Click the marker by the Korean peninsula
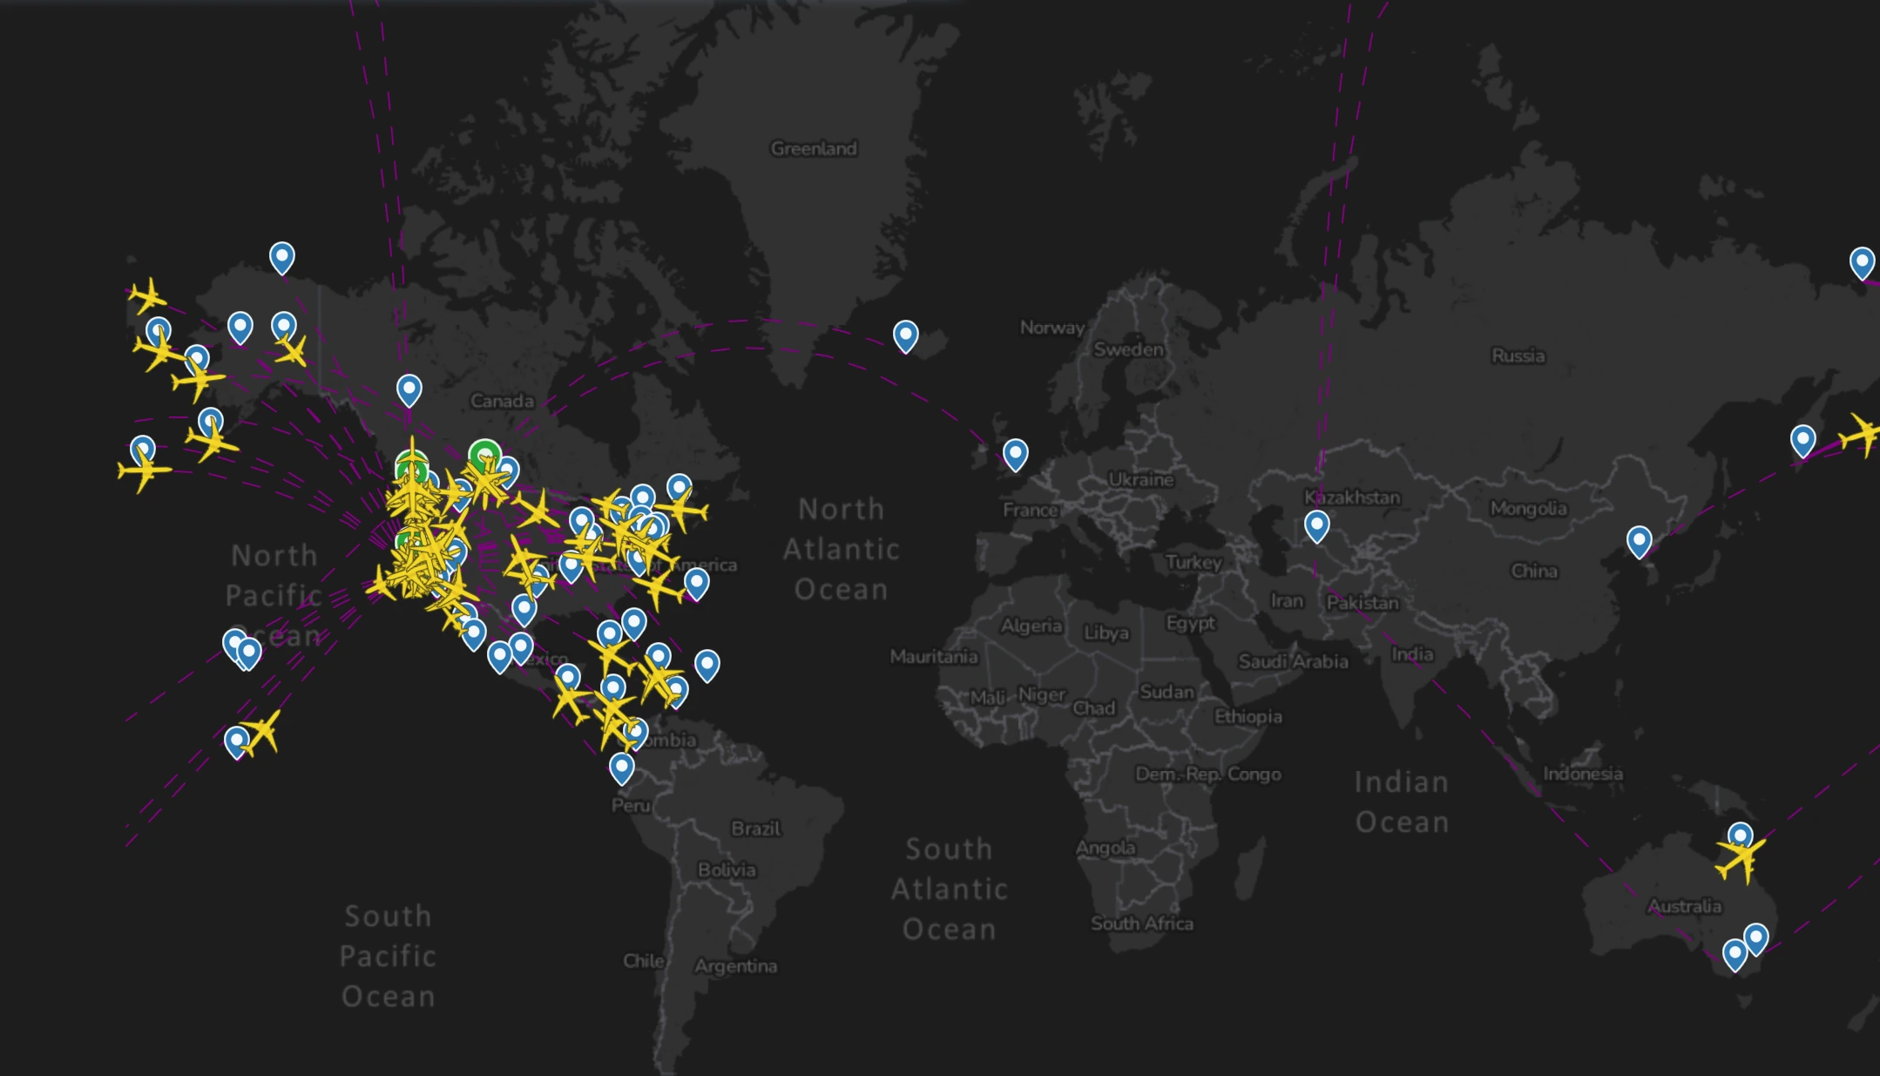 click(x=1639, y=540)
